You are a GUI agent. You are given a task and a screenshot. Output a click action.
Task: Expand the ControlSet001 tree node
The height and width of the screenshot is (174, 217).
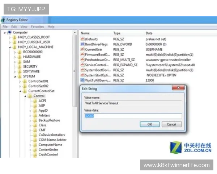(20, 81)
